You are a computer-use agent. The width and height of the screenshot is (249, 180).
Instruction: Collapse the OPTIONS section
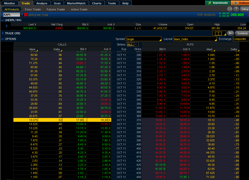tap(2, 39)
